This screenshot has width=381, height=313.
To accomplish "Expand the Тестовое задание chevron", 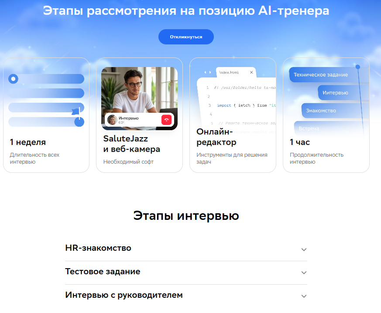I will [304, 273].
